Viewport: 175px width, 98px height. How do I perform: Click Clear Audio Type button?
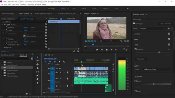165,24
